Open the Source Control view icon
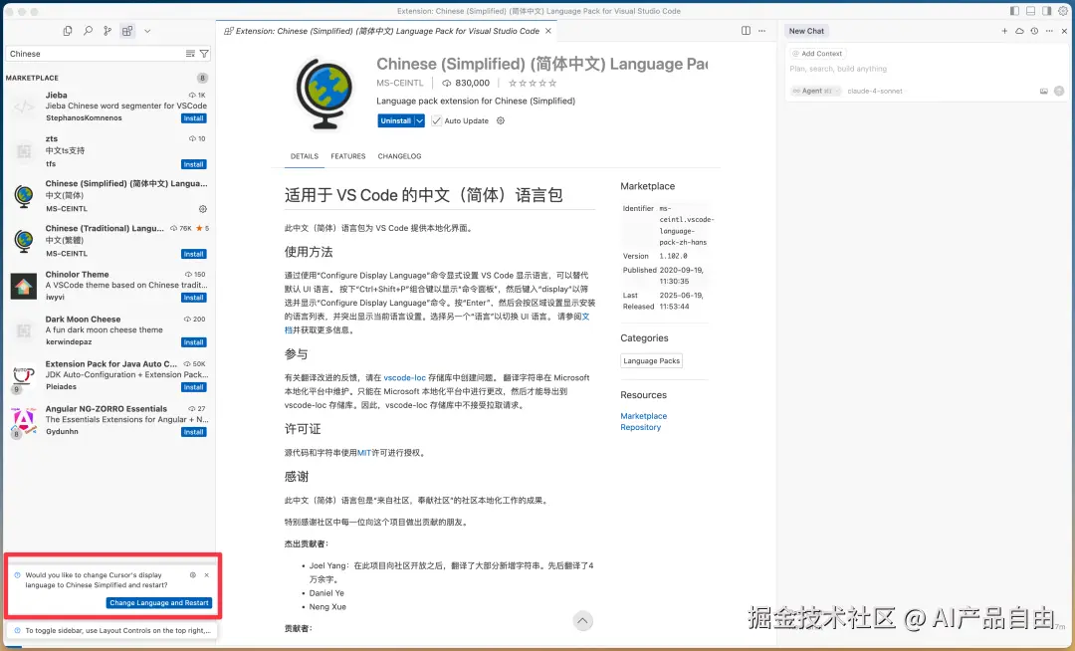Viewport: 1075px width, 651px height. point(107,31)
